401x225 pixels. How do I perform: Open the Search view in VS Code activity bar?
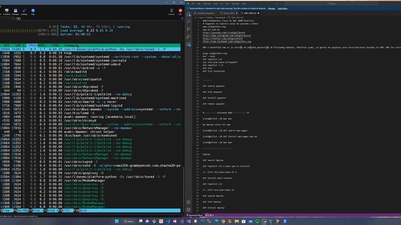point(189,22)
